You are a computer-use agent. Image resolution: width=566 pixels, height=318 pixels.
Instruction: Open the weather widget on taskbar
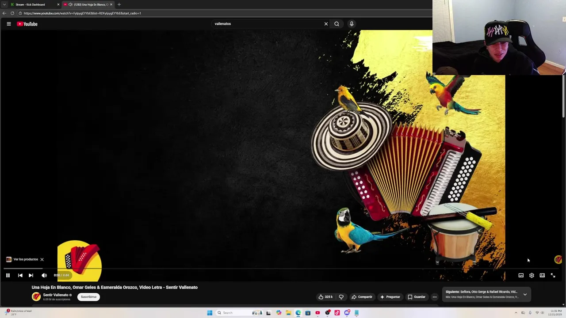(18, 313)
